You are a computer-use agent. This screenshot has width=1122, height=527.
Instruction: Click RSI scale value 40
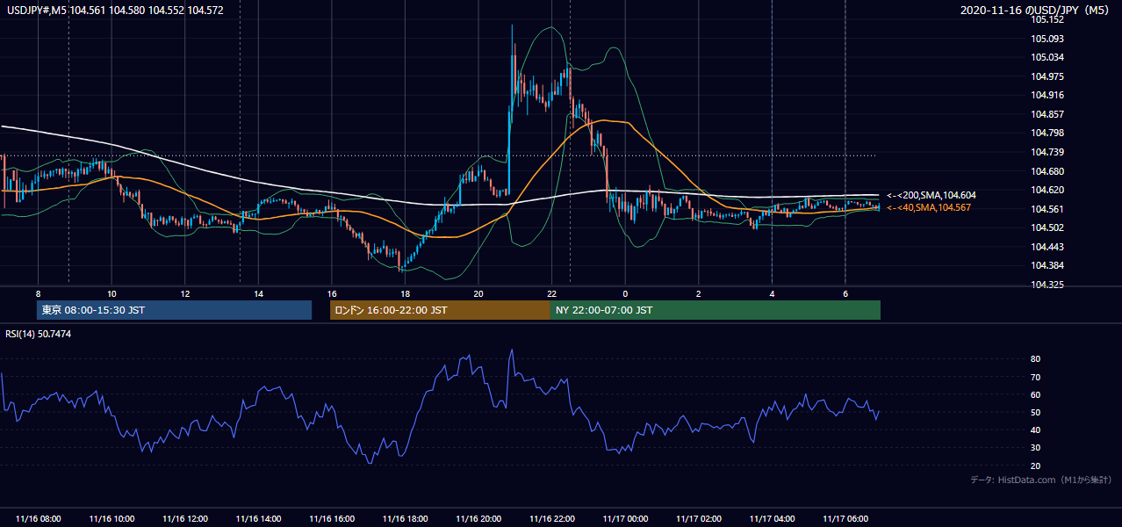1036,430
